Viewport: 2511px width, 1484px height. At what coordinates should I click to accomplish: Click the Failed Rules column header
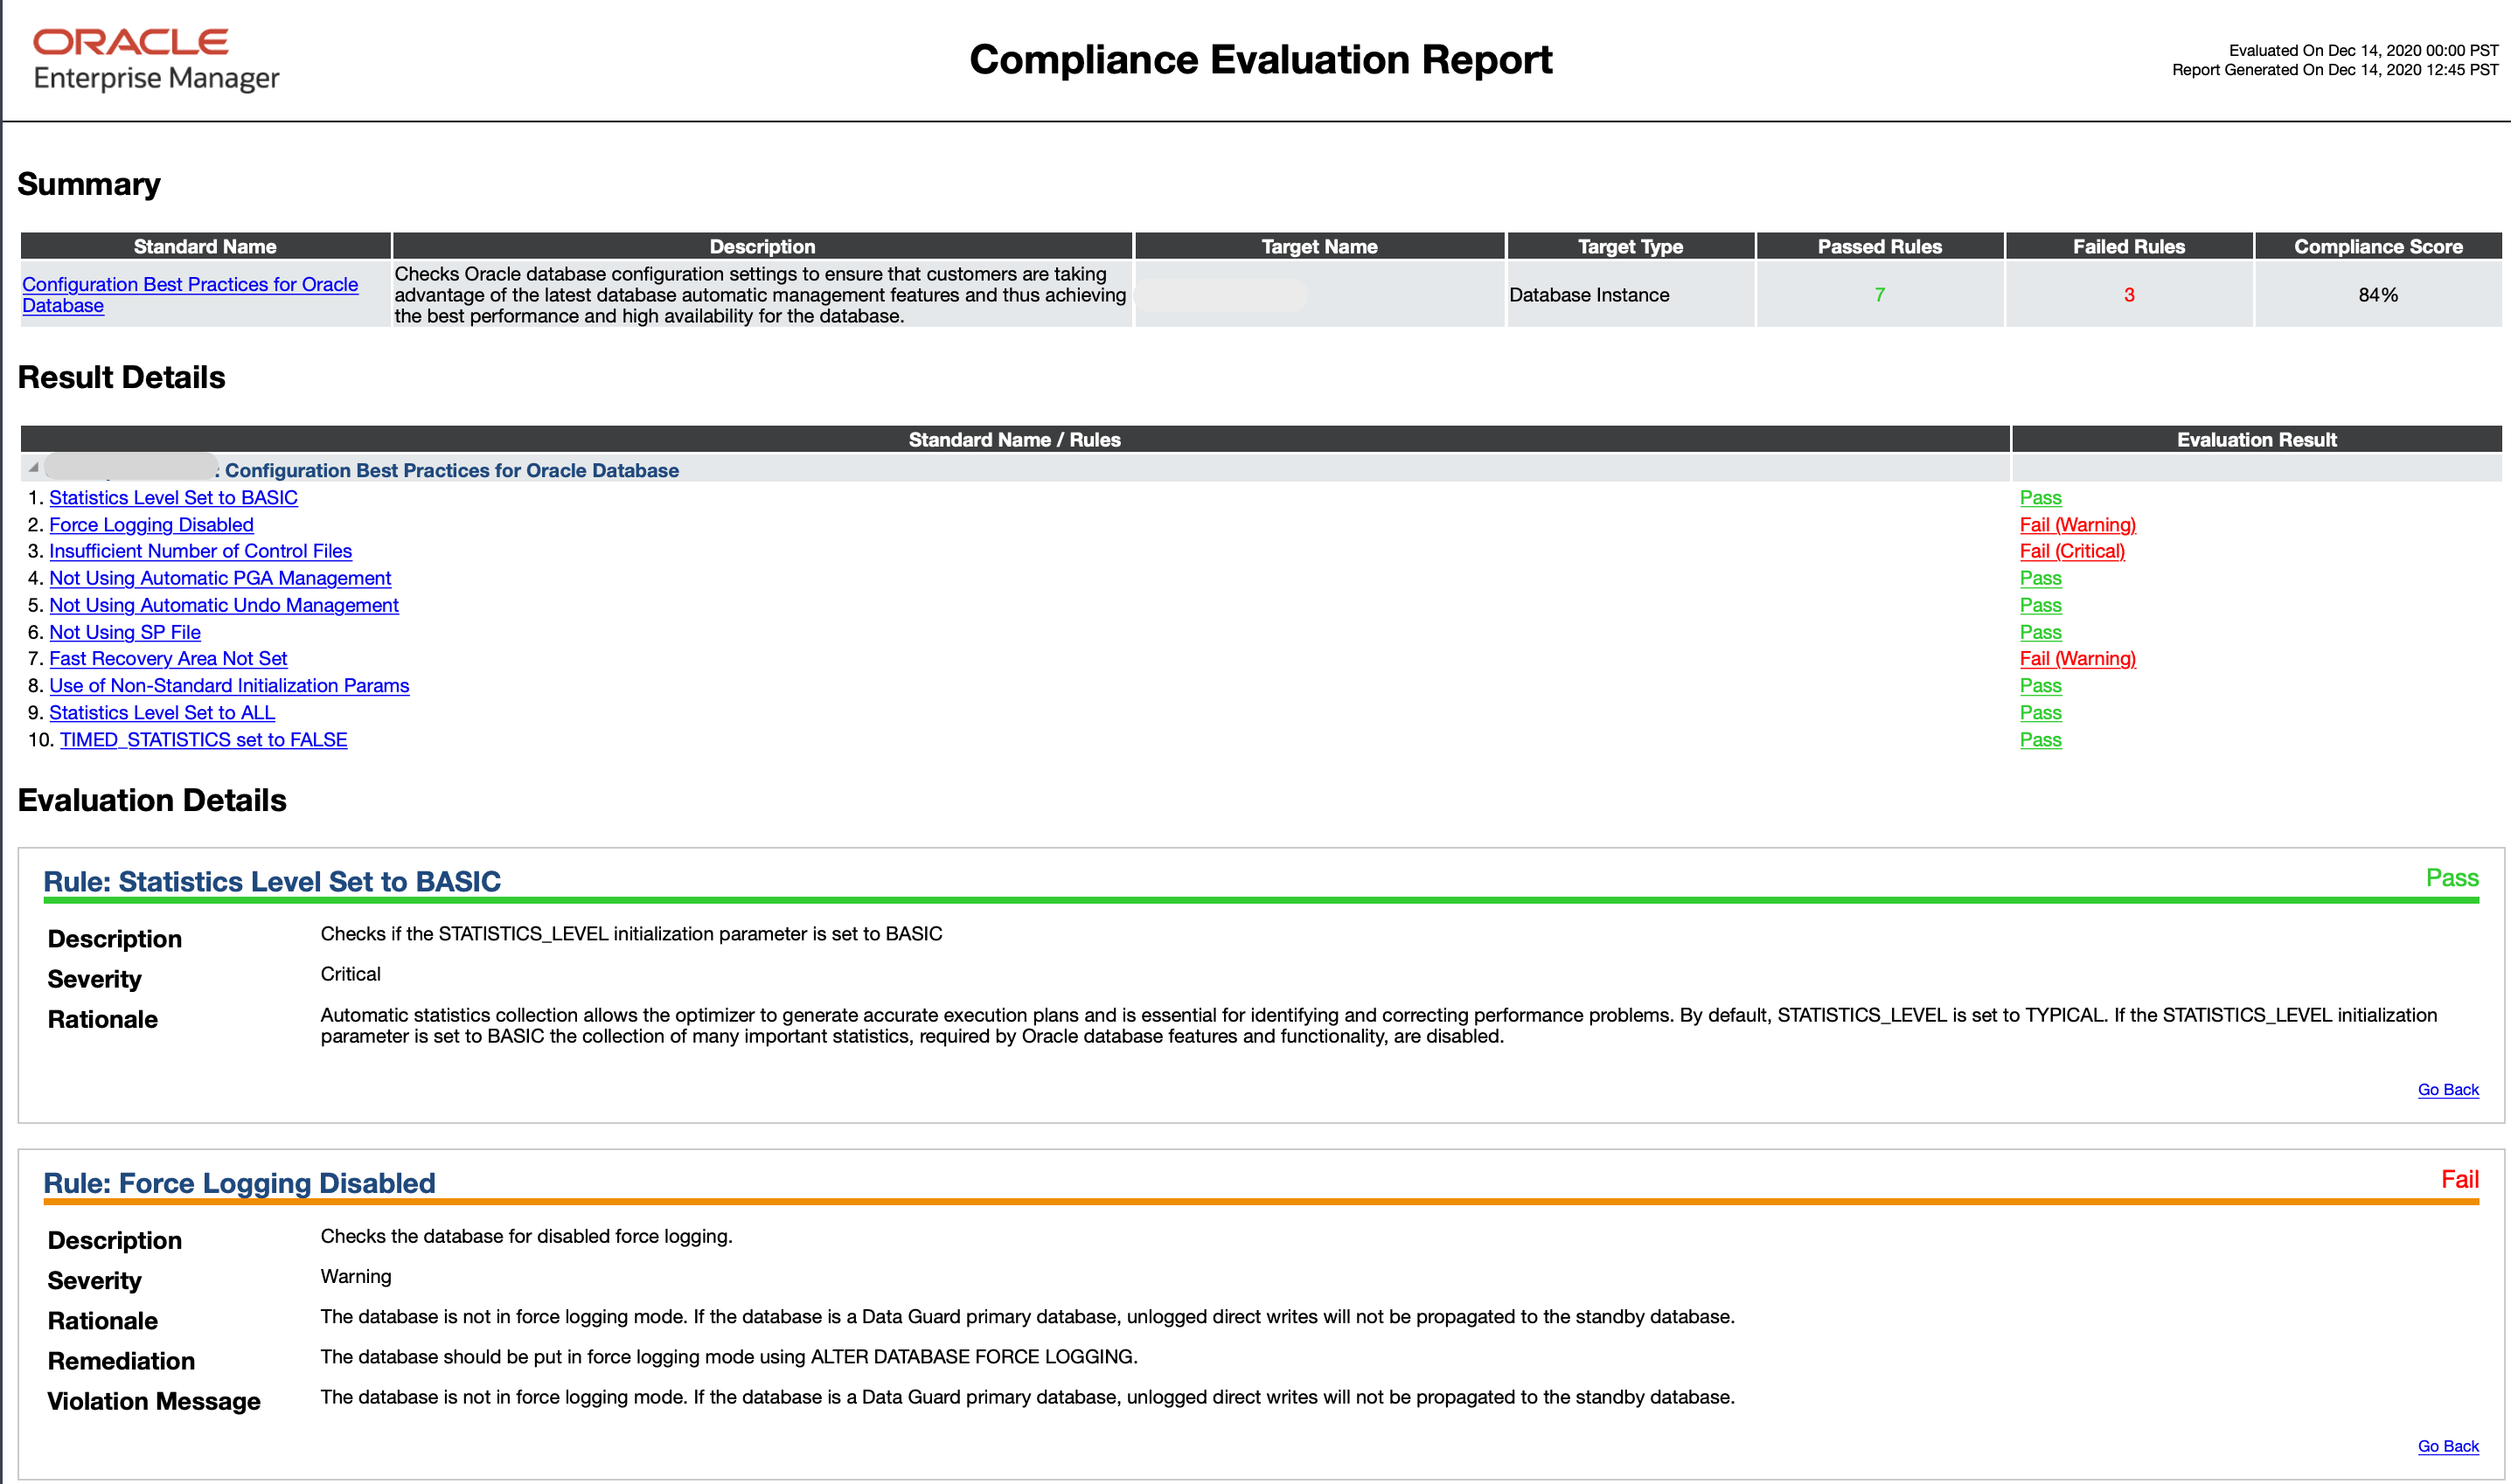2129,246
